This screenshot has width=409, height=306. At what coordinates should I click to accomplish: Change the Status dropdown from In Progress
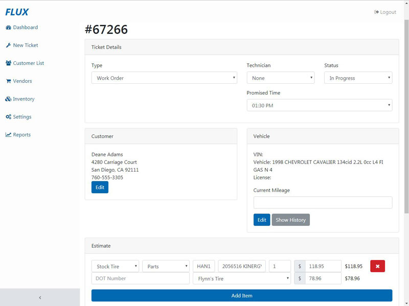click(358, 78)
